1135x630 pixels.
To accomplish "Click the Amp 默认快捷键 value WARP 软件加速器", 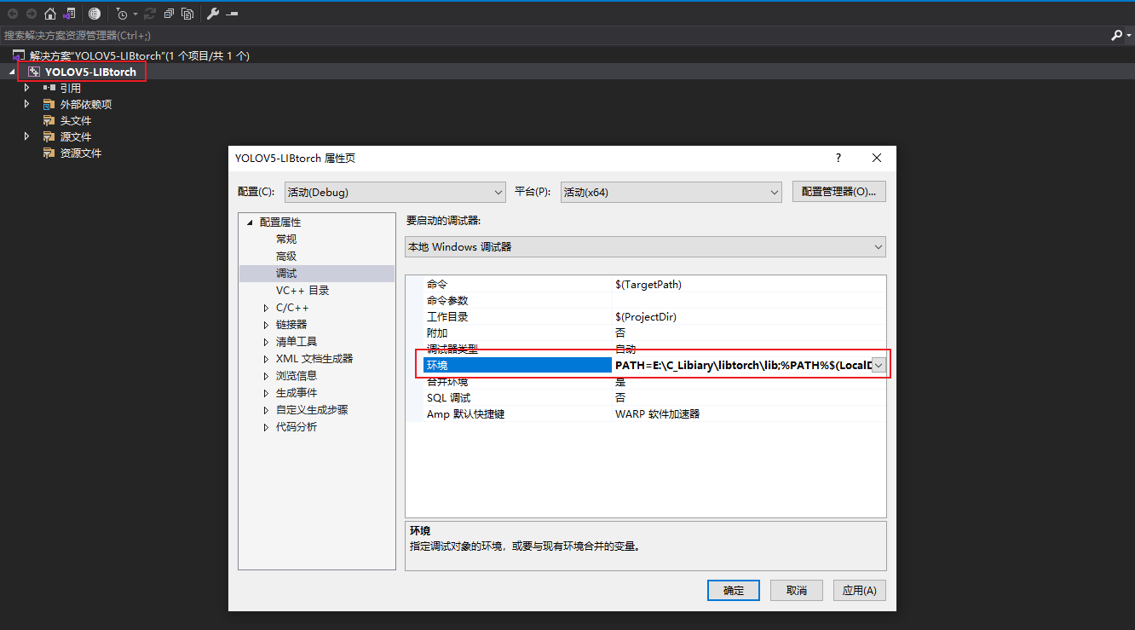I will (x=657, y=413).
